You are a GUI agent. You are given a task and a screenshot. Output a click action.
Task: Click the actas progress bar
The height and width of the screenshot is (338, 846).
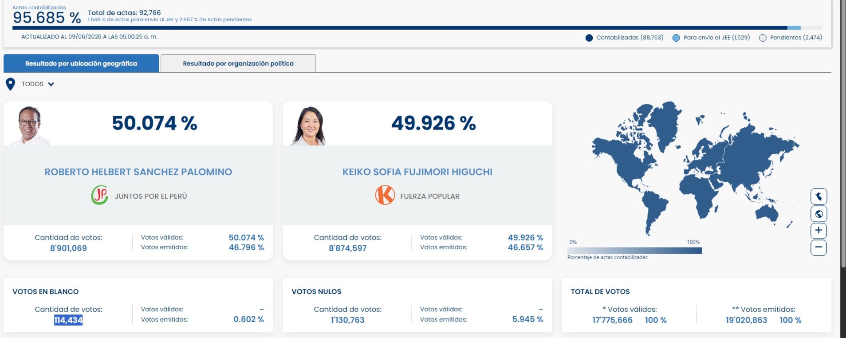click(417, 28)
